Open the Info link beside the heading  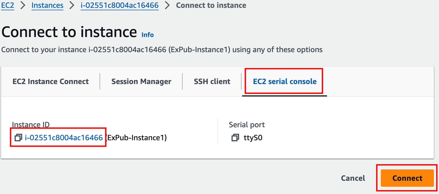pos(147,35)
